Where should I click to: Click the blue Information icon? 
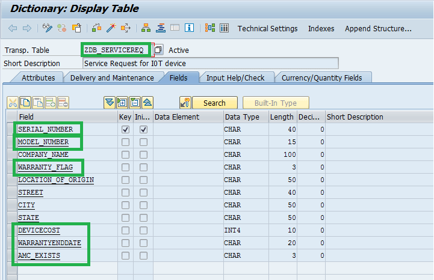(x=190, y=28)
